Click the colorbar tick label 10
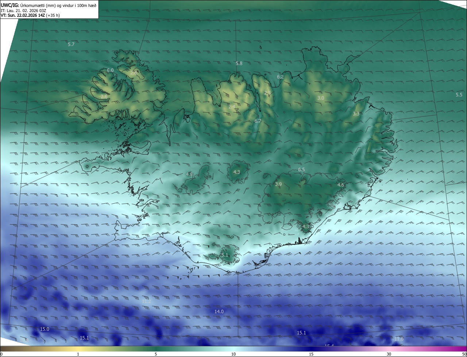The height and width of the screenshot is (357, 467). [x=233, y=354]
